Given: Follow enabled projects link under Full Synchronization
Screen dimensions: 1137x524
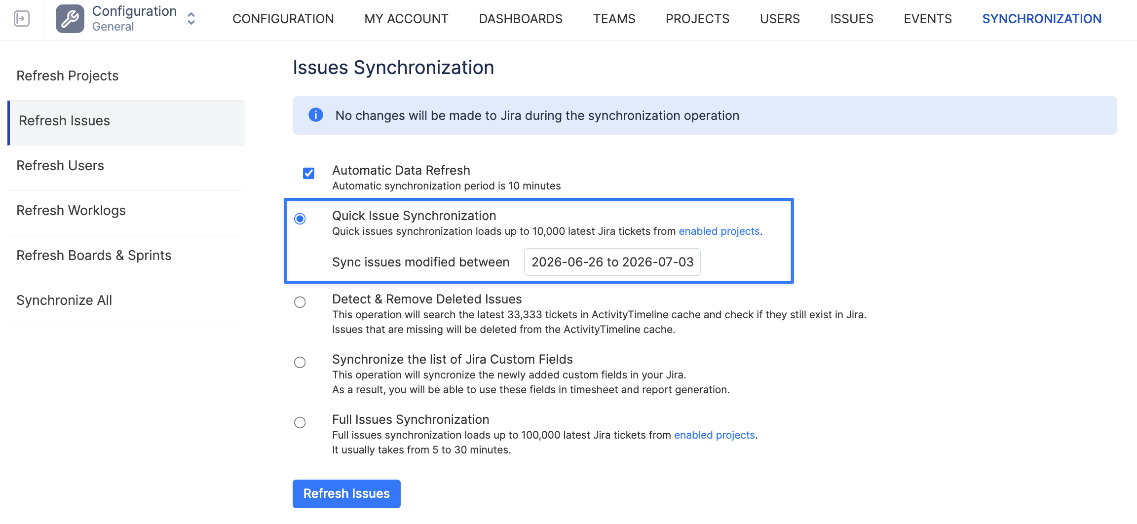Looking at the screenshot, I should point(715,435).
